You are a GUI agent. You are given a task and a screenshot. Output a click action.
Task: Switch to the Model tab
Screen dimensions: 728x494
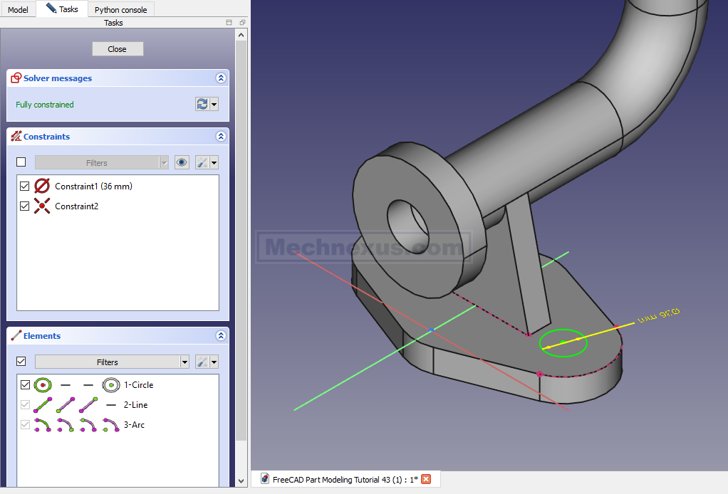pos(18,10)
